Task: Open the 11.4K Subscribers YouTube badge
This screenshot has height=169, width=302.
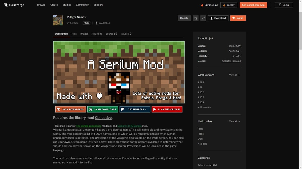Action: point(167,109)
